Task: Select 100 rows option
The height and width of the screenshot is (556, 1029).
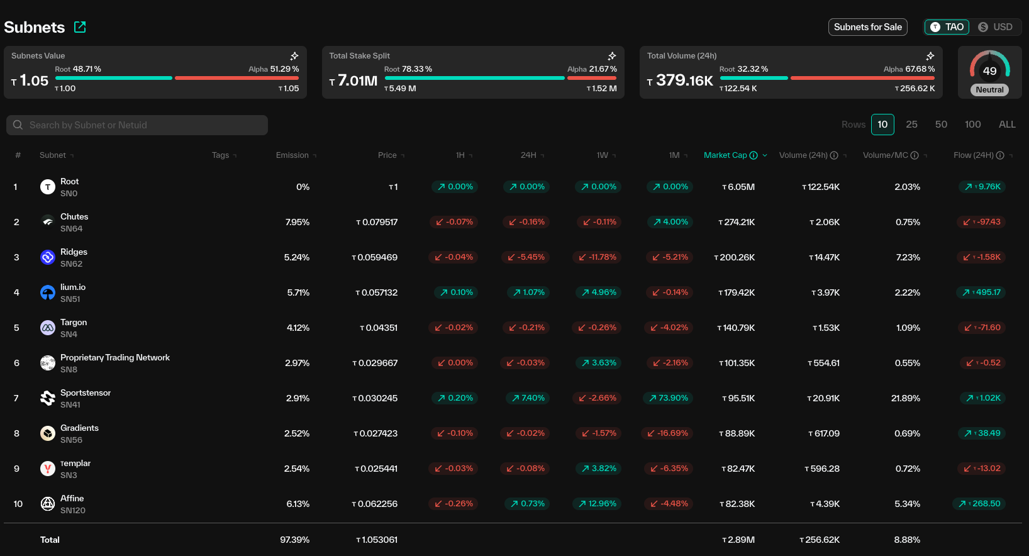Action: [x=972, y=125]
